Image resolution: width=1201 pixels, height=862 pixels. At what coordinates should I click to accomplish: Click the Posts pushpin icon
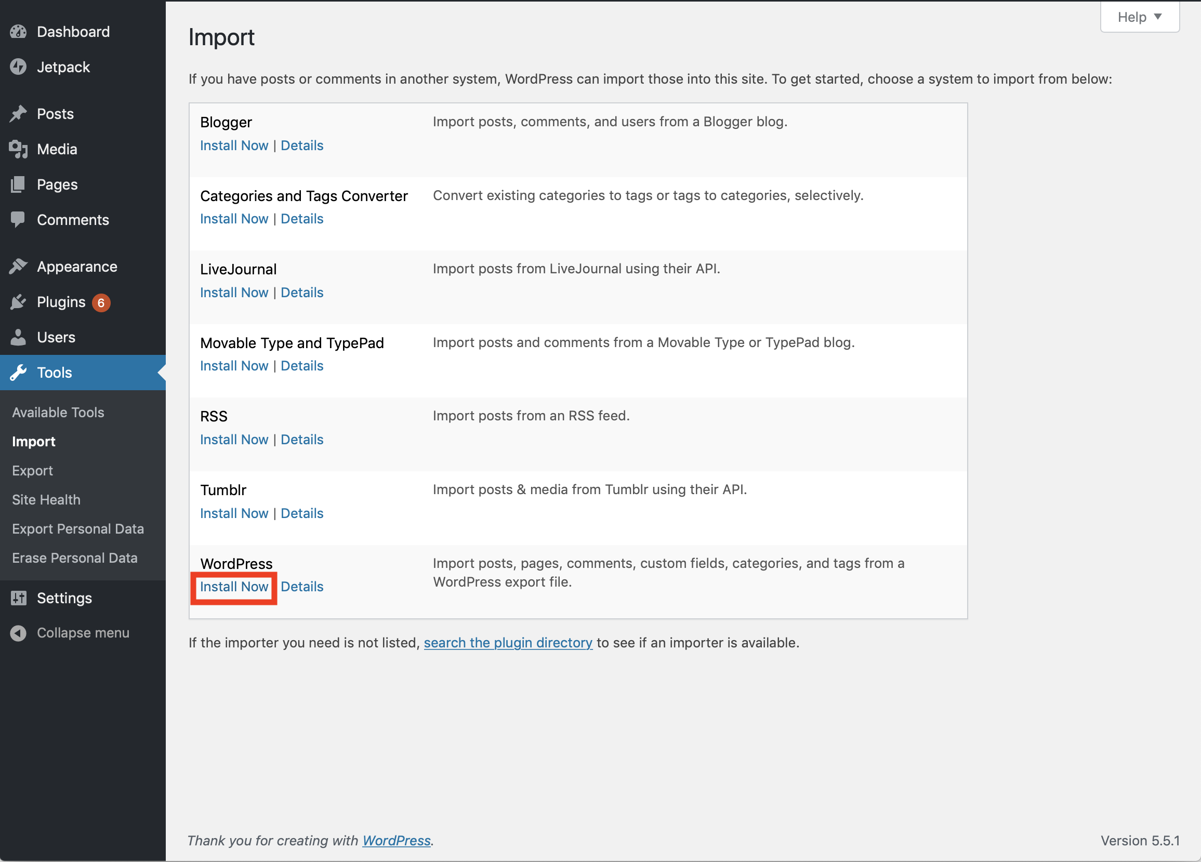pos(18,113)
